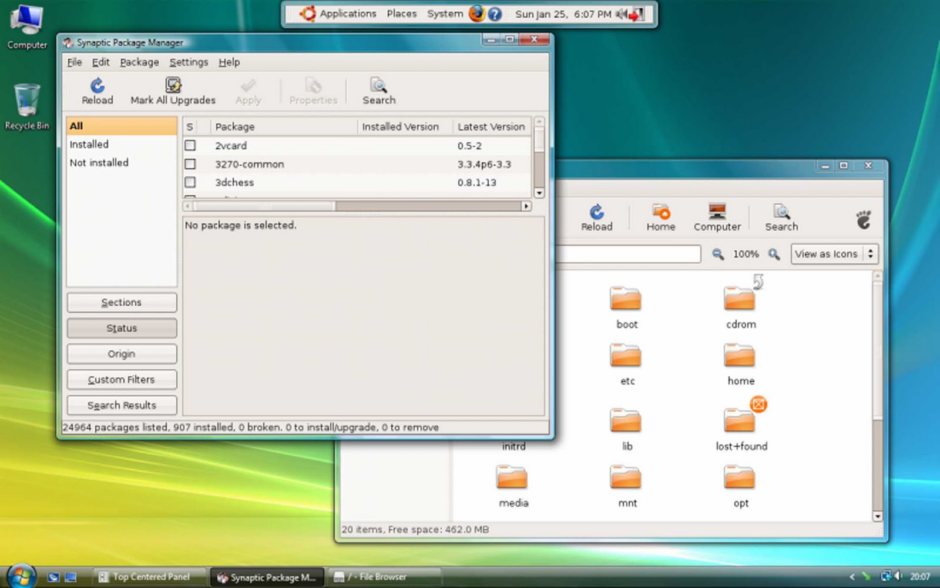
Task: Zoom in with right magnifier icon
Action: [774, 254]
